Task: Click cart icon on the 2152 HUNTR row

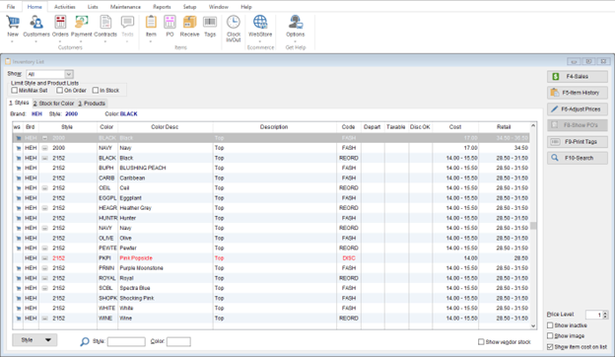Action: click(18, 219)
